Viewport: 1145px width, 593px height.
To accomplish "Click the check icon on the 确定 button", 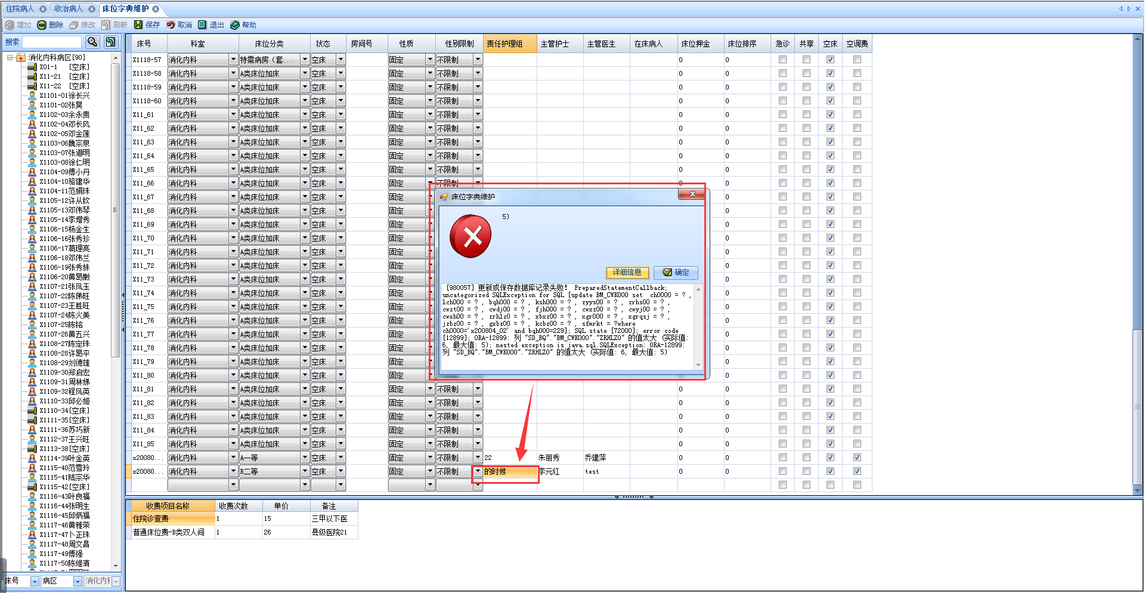I will coord(667,273).
